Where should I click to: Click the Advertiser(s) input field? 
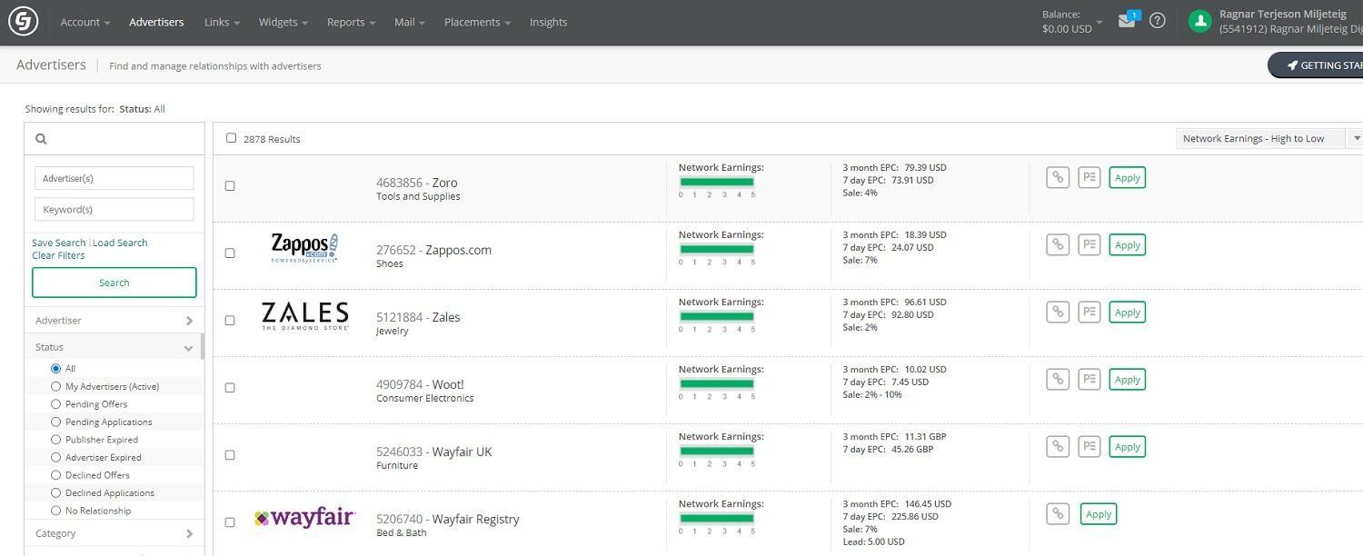click(x=114, y=178)
